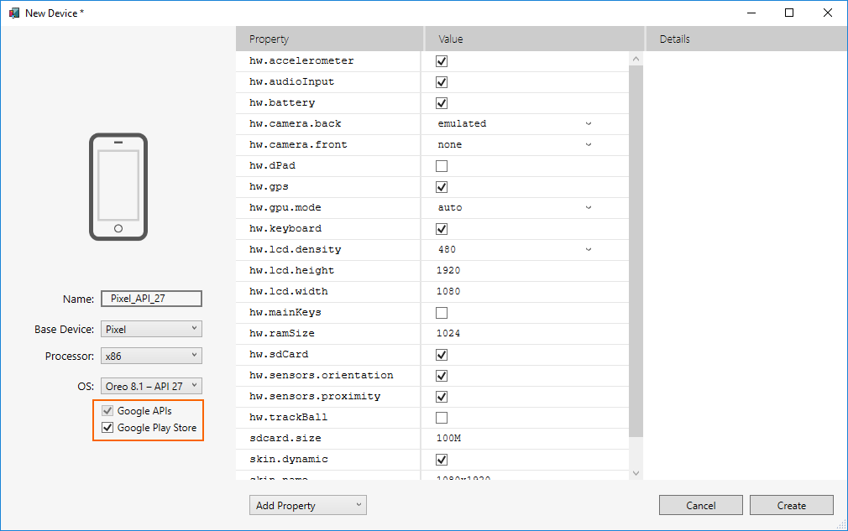The width and height of the screenshot is (848, 531).
Task: Enable the hw.trackBall checkbox
Action: (442, 418)
